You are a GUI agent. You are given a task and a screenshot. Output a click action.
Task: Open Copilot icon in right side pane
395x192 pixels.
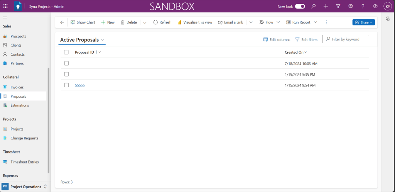(x=388, y=19)
